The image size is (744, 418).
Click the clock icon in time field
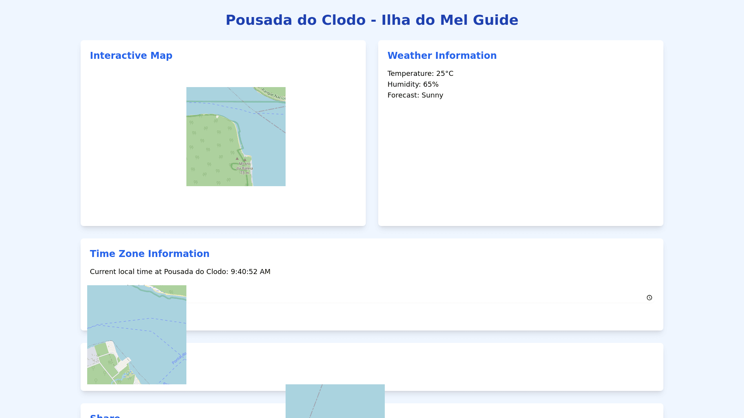coord(649,298)
